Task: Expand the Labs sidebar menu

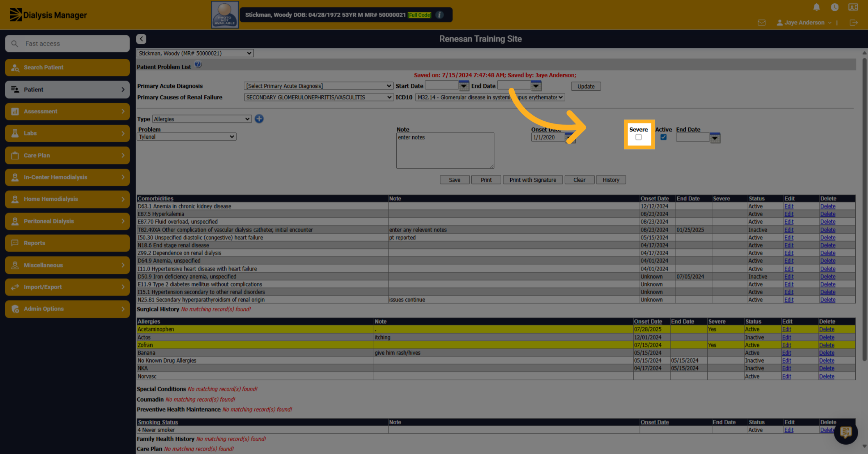Action: click(x=67, y=133)
